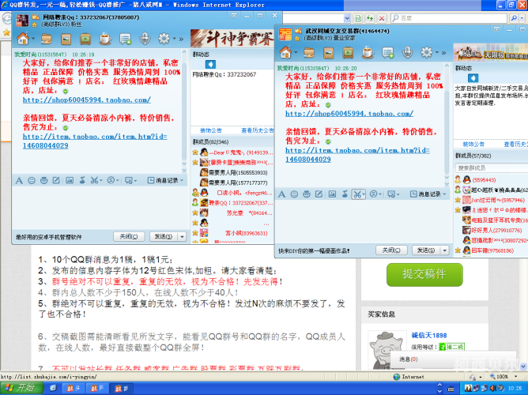This screenshot has width=528, height=395.
Task: Click green 提交稿件 button
Action: coord(424,275)
